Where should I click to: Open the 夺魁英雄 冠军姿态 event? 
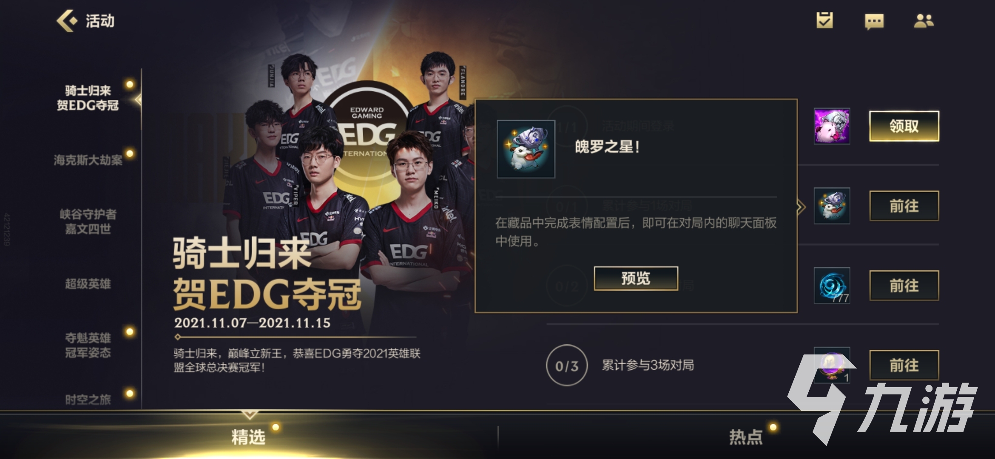(88, 345)
